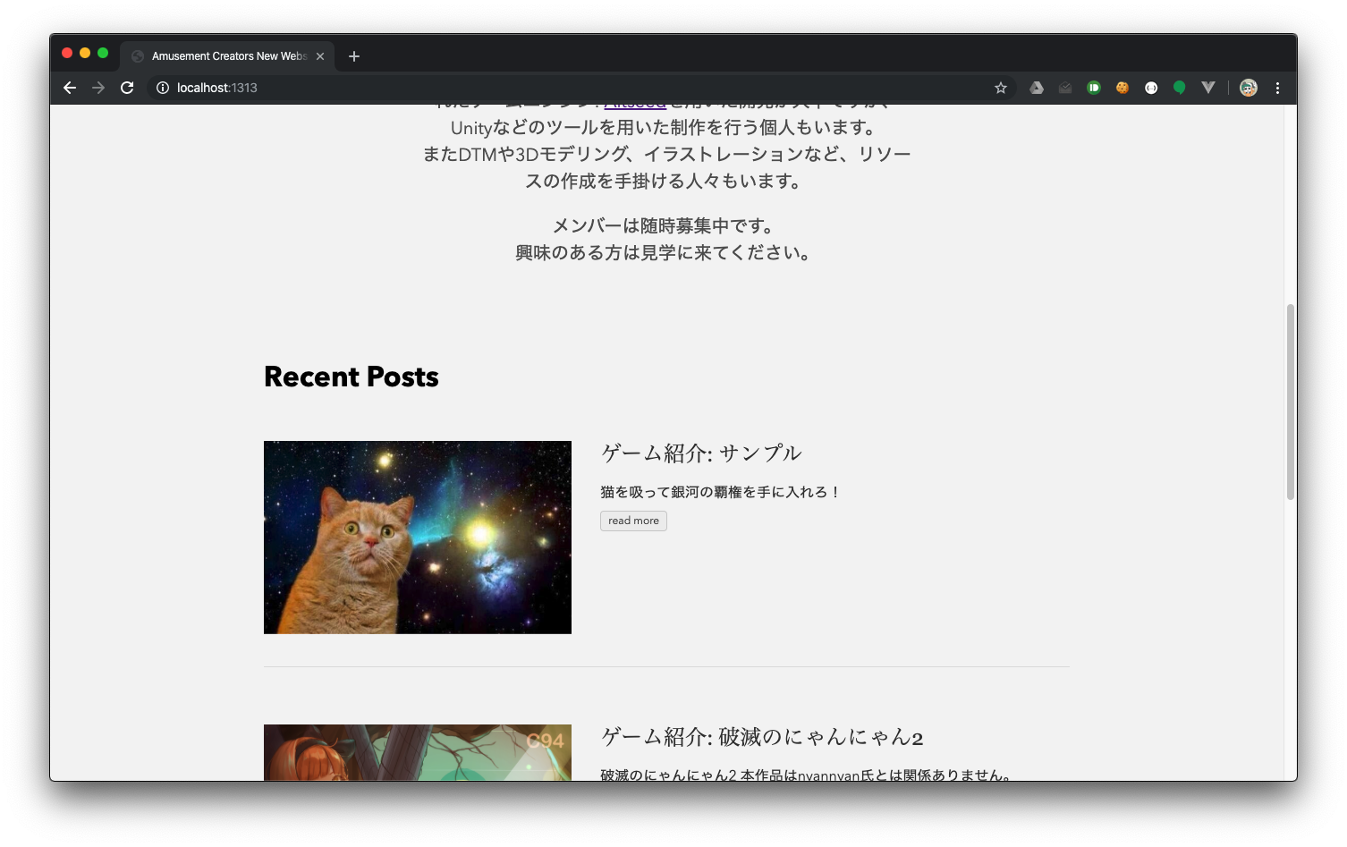Image resolution: width=1347 pixels, height=847 pixels.
Task: Click the read more button
Action: pyautogui.click(x=633, y=521)
